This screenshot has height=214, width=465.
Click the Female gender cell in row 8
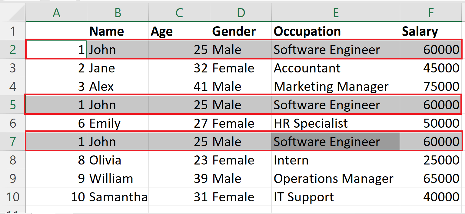[x=241, y=160]
